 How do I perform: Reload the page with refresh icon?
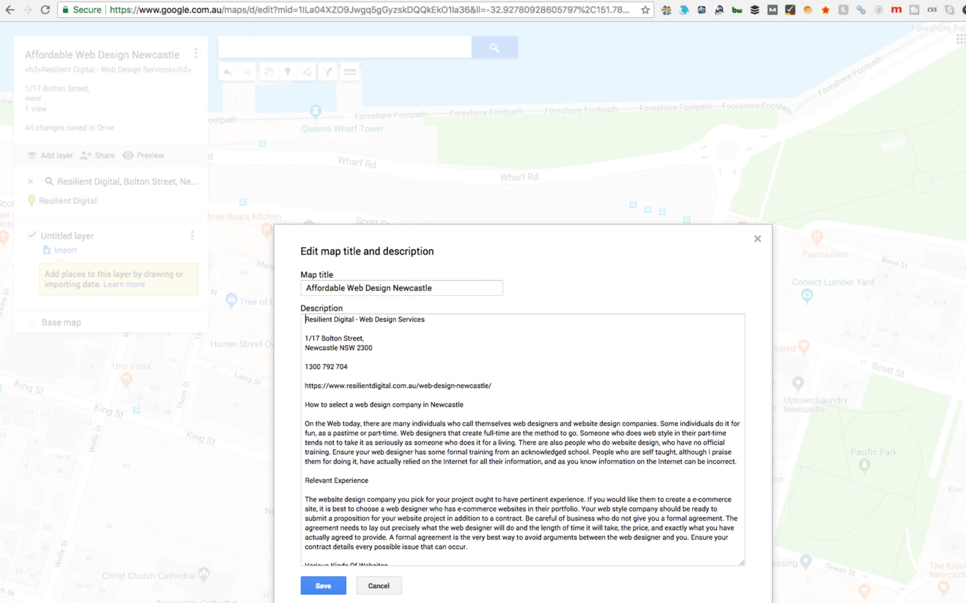click(x=45, y=10)
